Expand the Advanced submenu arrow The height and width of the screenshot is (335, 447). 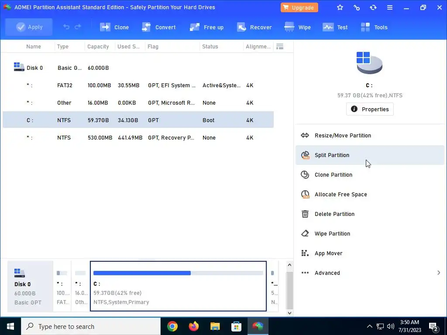click(438, 273)
